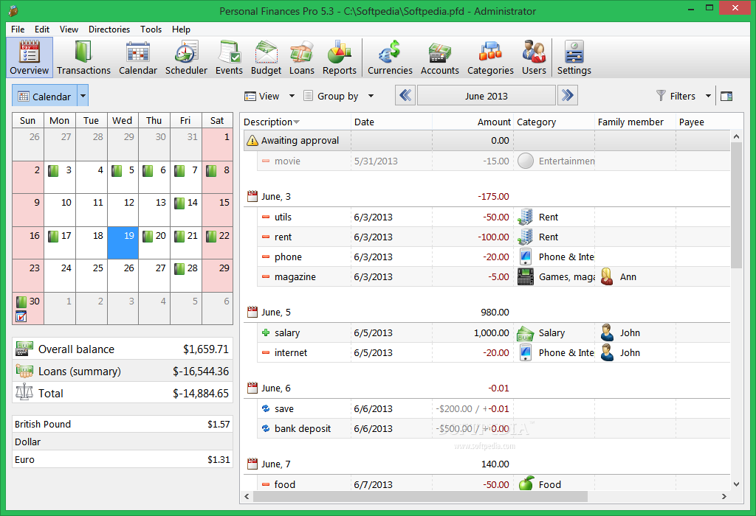The image size is (756, 516).
Task: Select day 28 in the calendar
Action: pyautogui.click(x=186, y=276)
